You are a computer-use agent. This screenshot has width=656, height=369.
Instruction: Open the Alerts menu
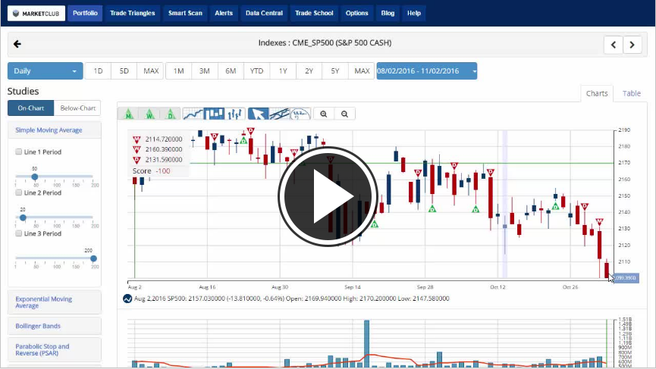click(224, 13)
